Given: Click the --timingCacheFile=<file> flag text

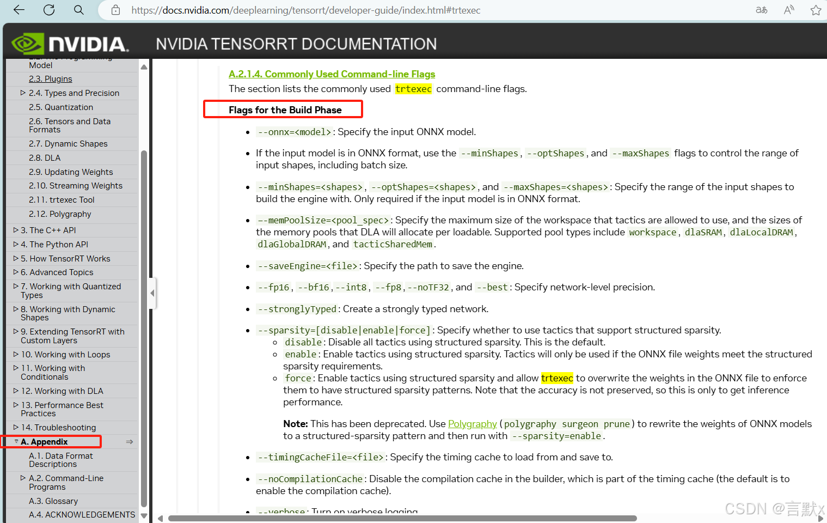Looking at the screenshot, I should click(321, 457).
